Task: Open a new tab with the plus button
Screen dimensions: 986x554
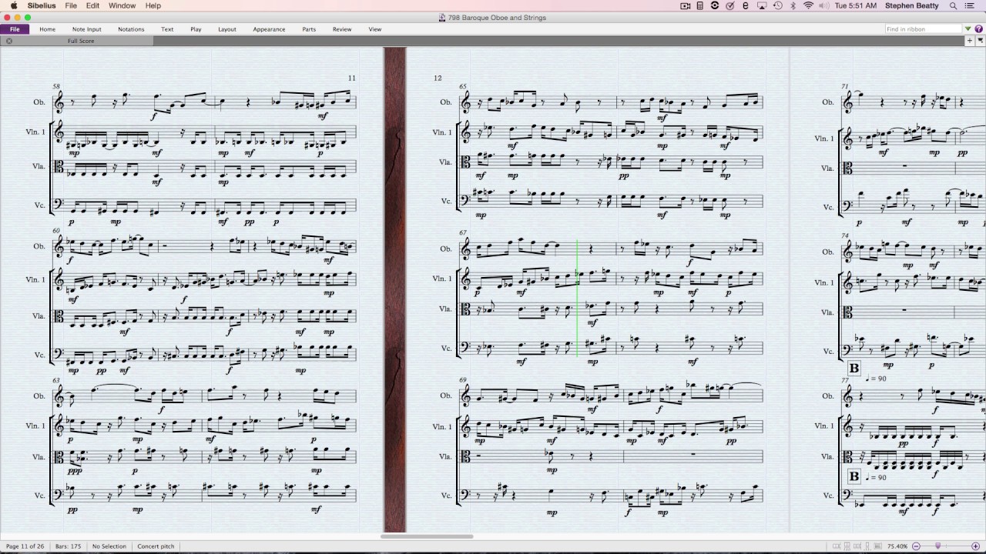Action: click(970, 41)
